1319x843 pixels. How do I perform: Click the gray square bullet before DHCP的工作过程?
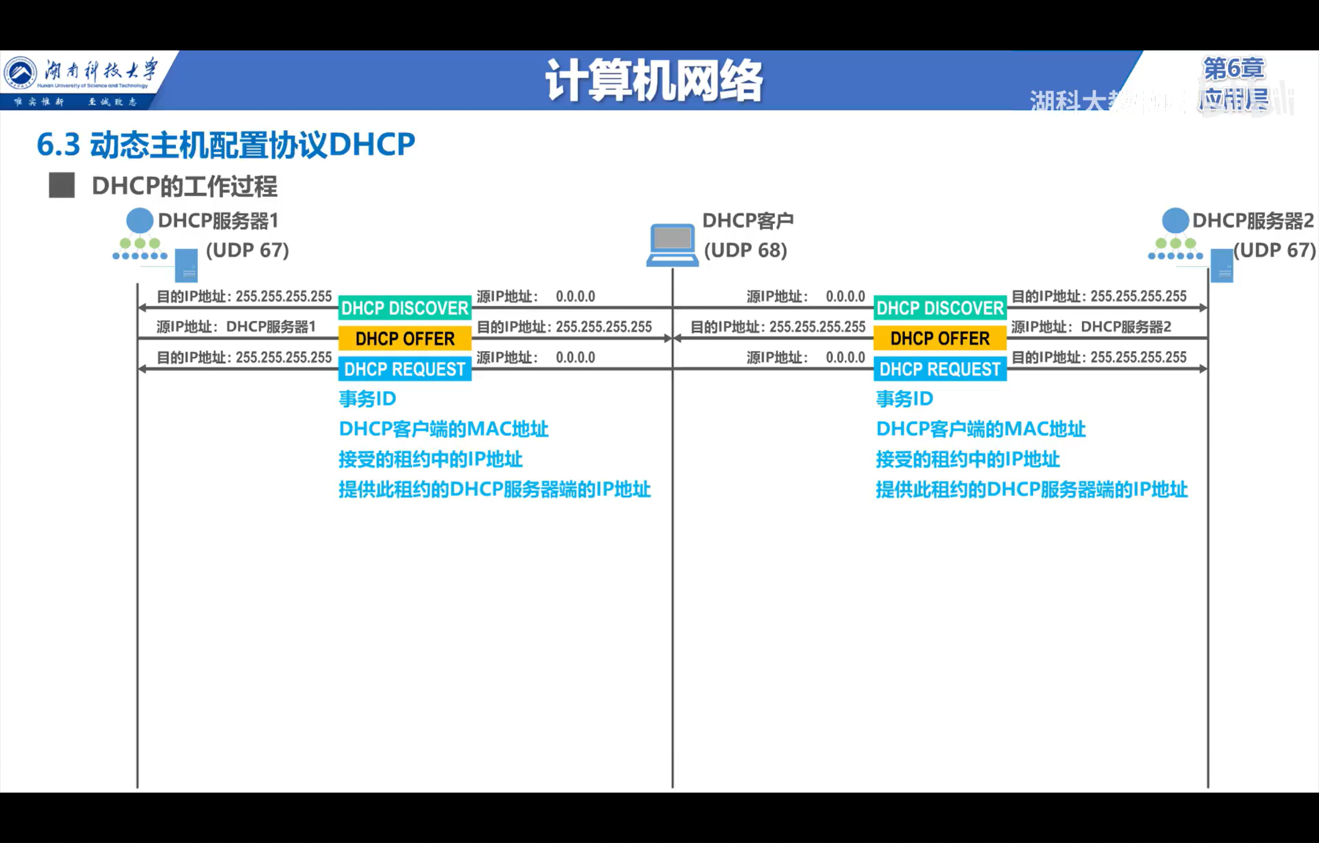click(62, 185)
